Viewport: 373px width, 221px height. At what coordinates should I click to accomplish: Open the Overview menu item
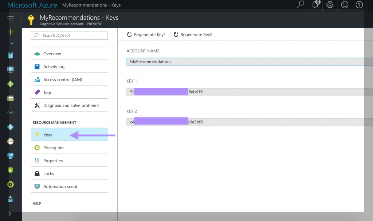point(52,54)
